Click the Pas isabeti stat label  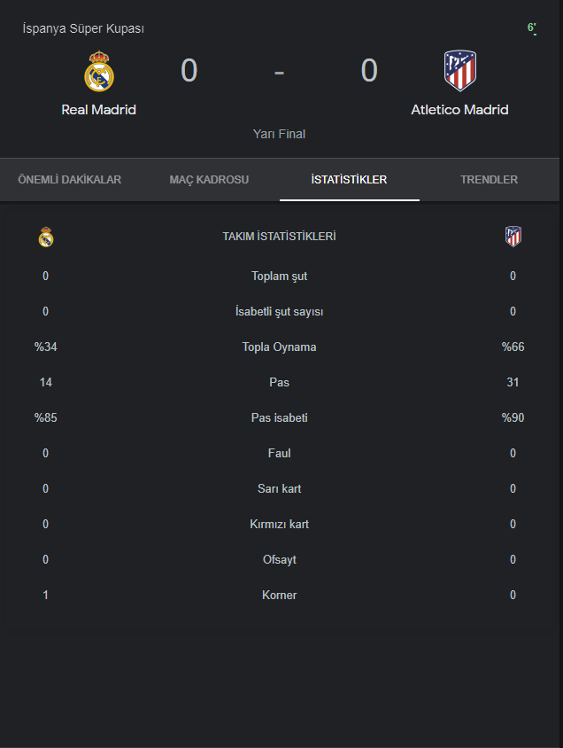pyautogui.click(x=279, y=417)
